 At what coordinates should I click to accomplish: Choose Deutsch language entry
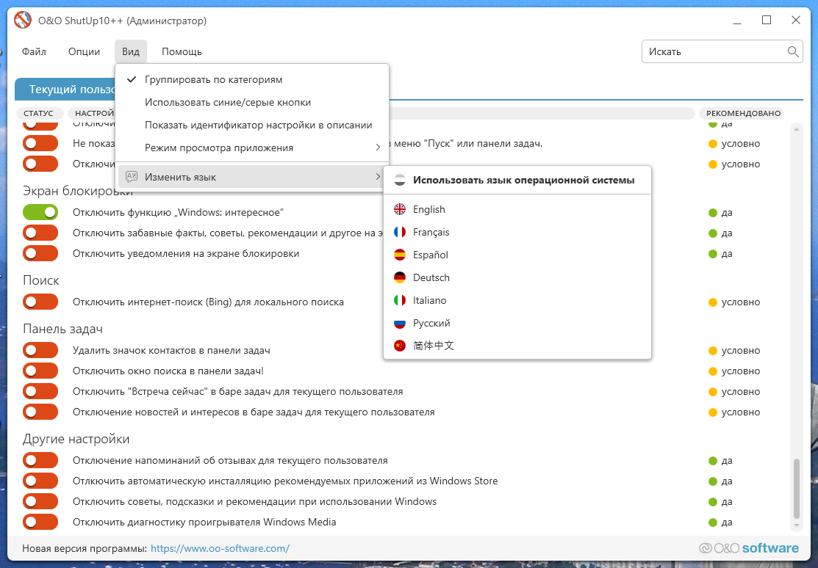517,277
